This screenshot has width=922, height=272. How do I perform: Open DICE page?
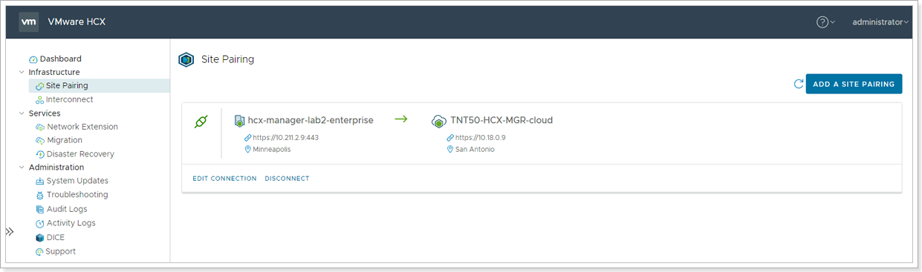coord(56,237)
